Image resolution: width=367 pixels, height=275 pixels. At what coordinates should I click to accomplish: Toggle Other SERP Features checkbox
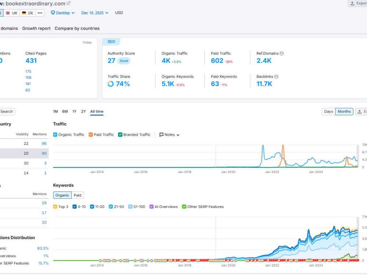(184, 207)
